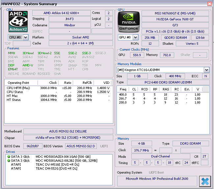
Task: Click the ASUS M2N32-SLI DELUXE motherboard field
Action: (x=68, y=131)
